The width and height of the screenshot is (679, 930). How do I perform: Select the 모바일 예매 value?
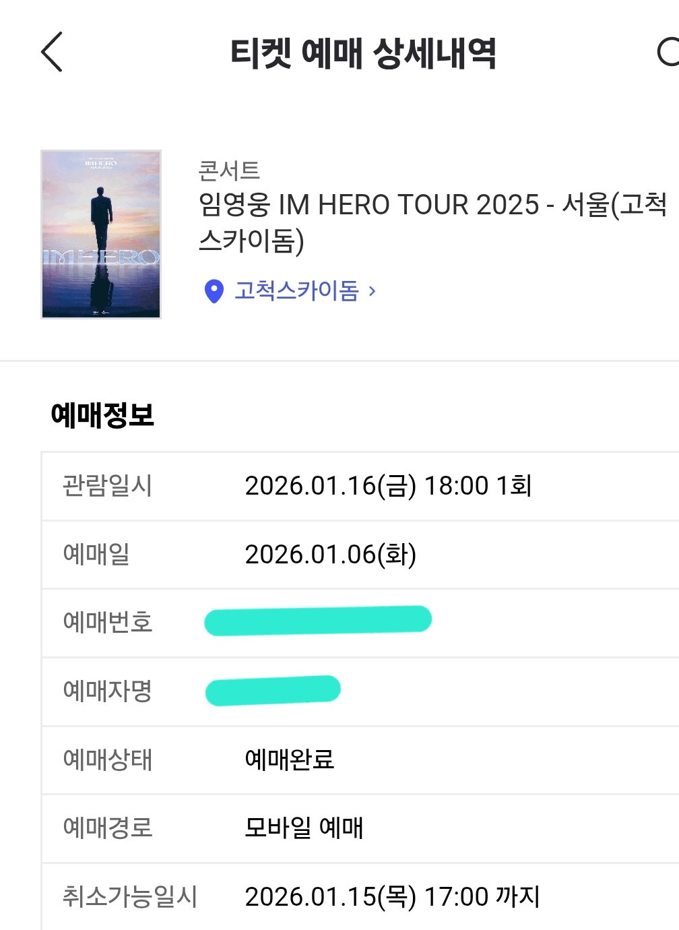(x=304, y=828)
